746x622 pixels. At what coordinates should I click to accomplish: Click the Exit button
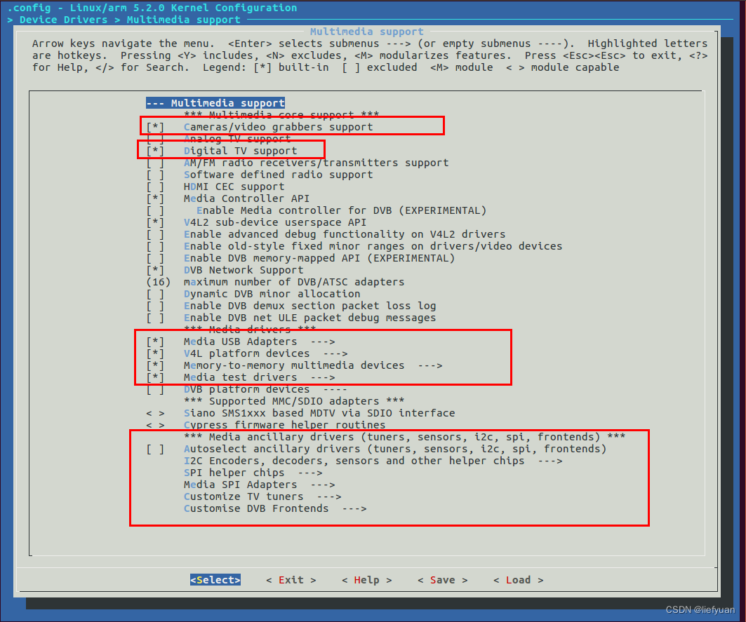tap(291, 580)
